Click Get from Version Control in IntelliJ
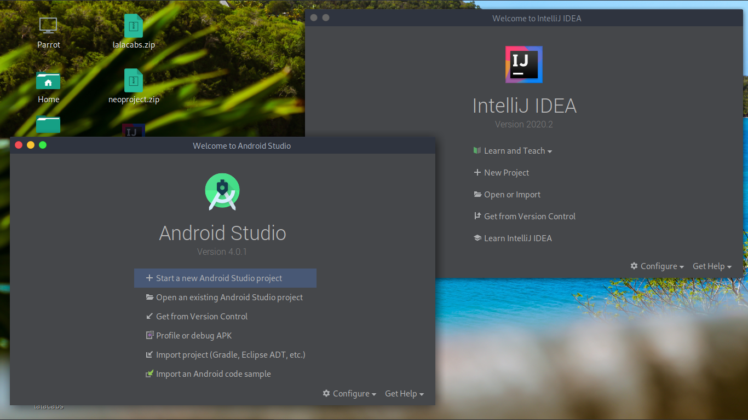748x420 pixels. [530, 217]
